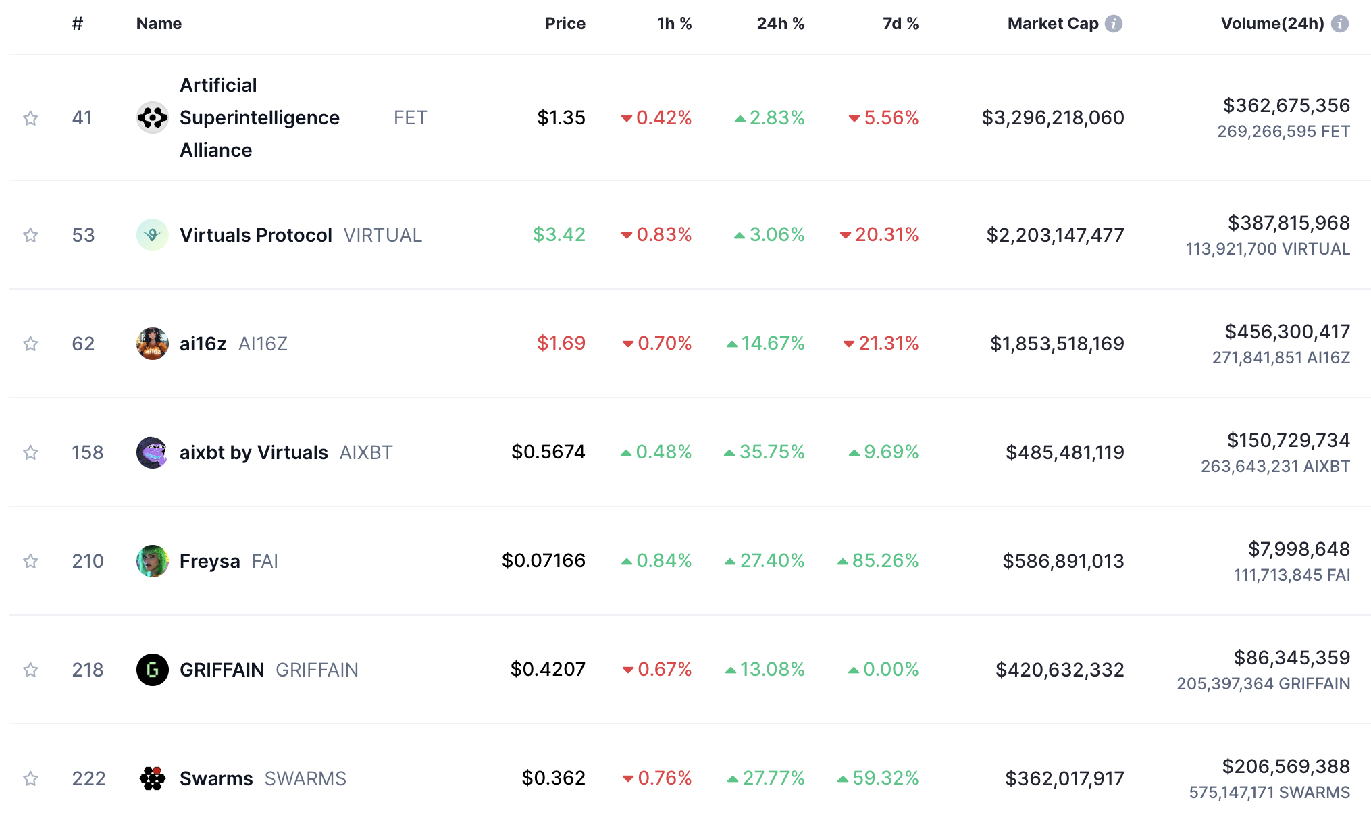The width and height of the screenshot is (1371, 821).
Task: Click the GRIFFAIN coin logo
Action: pos(153,670)
